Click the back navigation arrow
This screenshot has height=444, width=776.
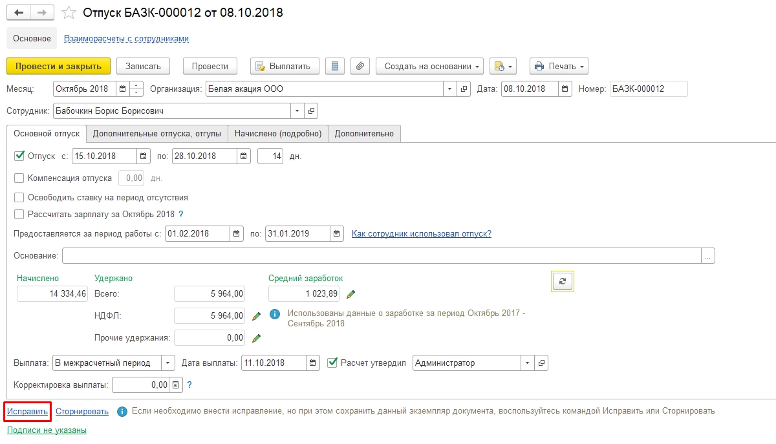(x=18, y=13)
